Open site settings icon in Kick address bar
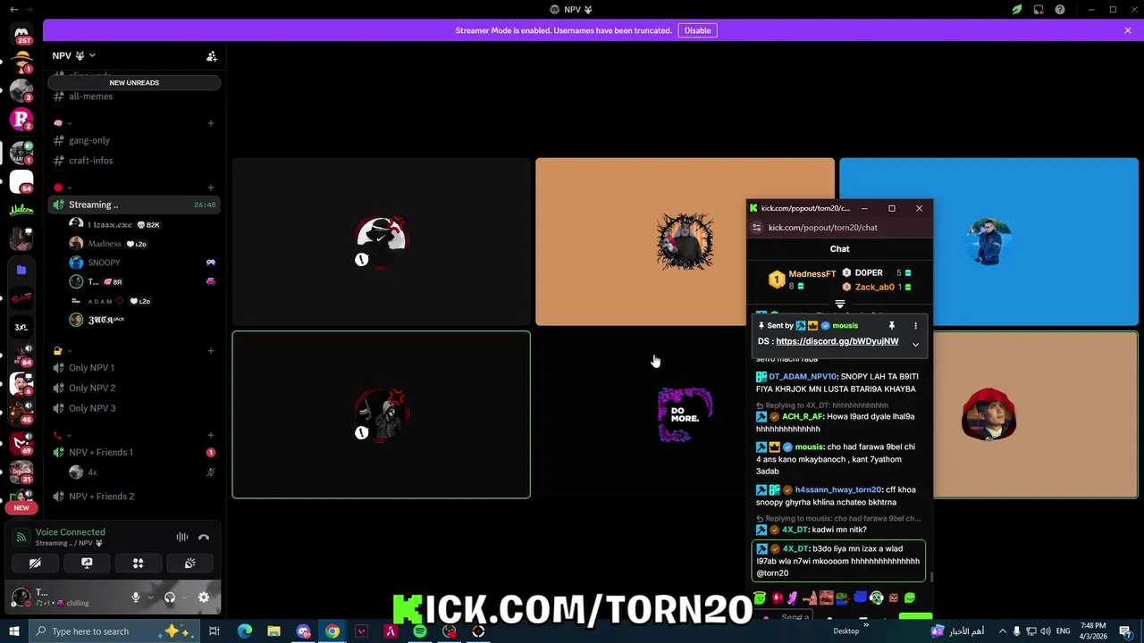The image size is (1144, 643). (x=756, y=228)
